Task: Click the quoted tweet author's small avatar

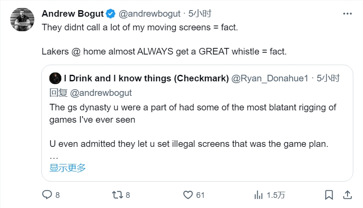Action: (55, 78)
